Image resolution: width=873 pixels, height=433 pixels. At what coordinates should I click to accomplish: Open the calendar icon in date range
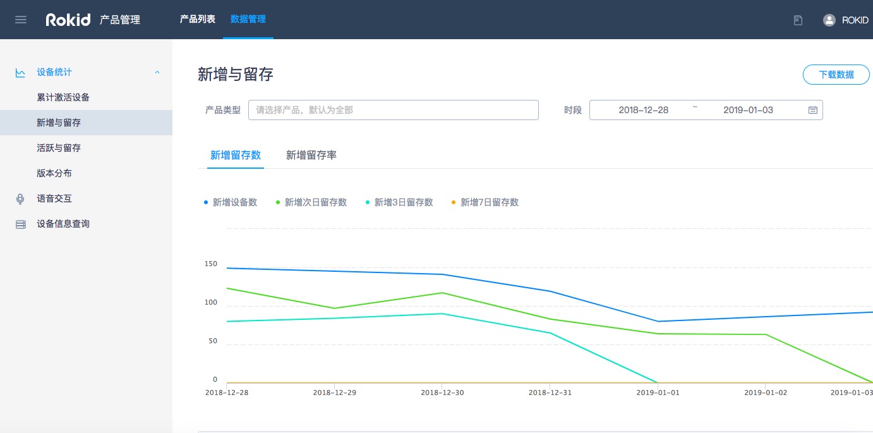coord(813,110)
